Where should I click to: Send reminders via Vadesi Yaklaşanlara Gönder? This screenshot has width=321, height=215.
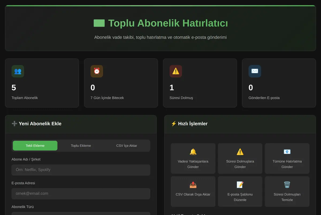(193, 158)
